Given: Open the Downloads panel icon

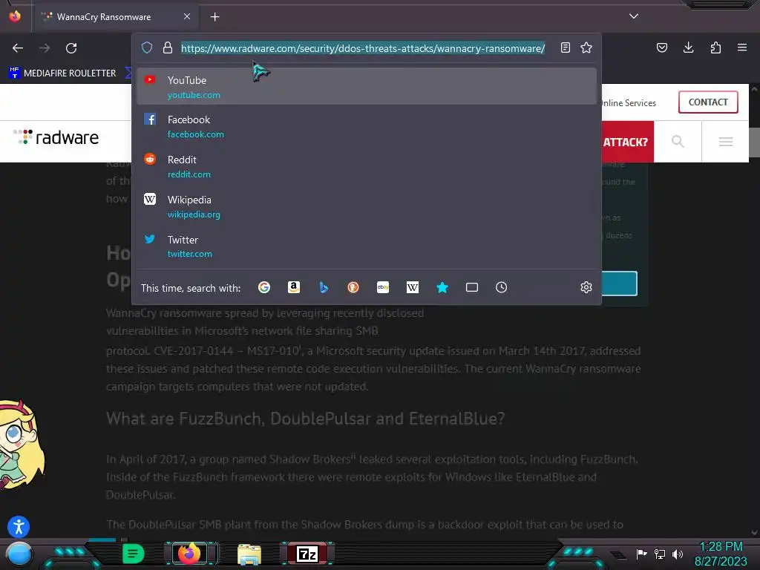Looking at the screenshot, I should pyautogui.click(x=688, y=47).
